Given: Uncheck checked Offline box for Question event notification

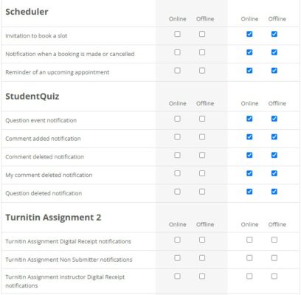Looking at the screenshot, I should [x=274, y=119].
